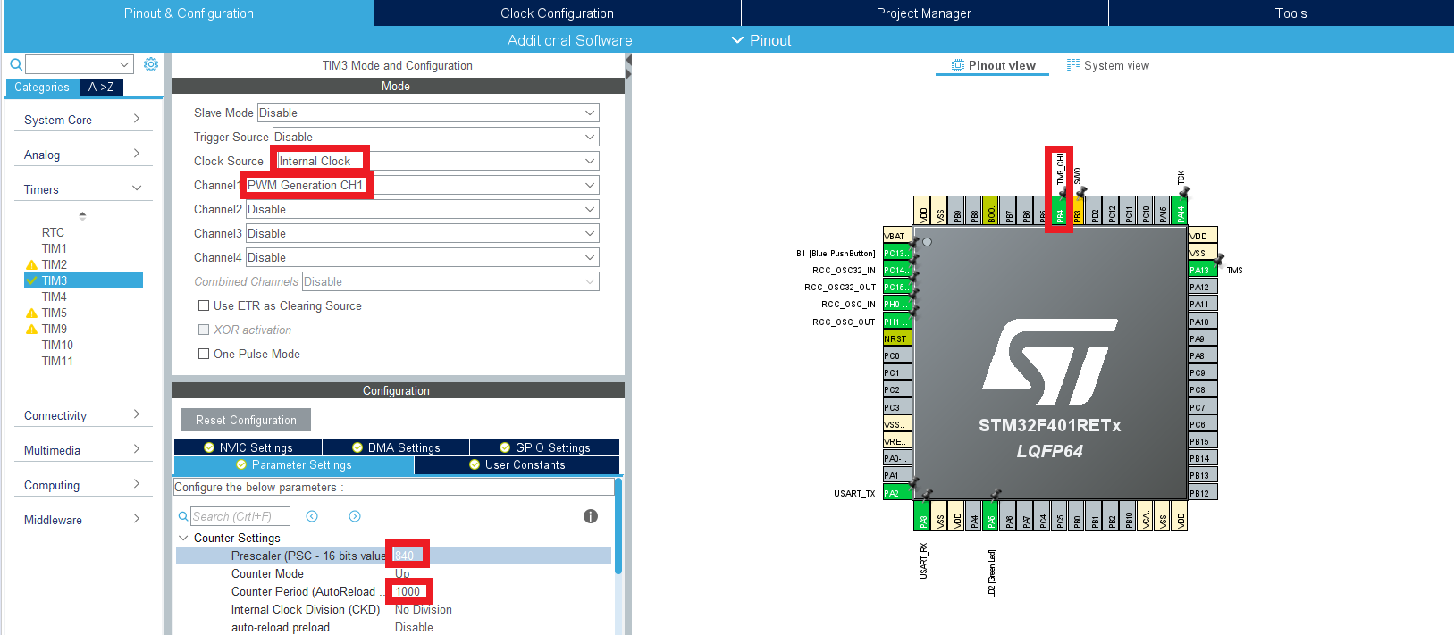
Task: Open Additional Software menu
Action: pos(569,40)
